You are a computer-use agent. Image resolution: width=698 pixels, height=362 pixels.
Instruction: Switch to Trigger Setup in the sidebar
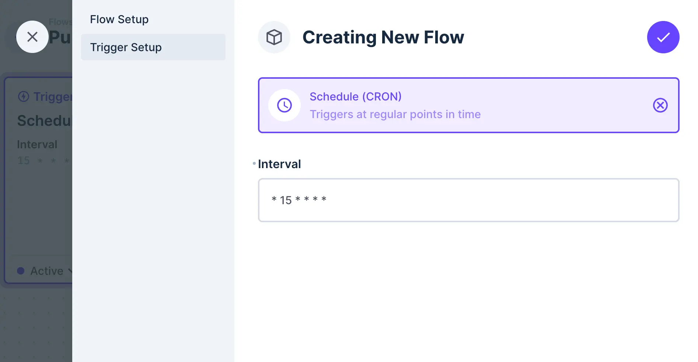pyautogui.click(x=126, y=47)
